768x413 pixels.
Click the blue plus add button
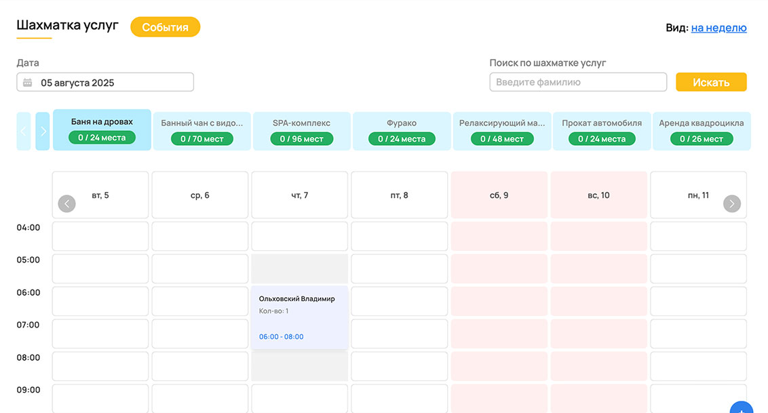pos(742,409)
